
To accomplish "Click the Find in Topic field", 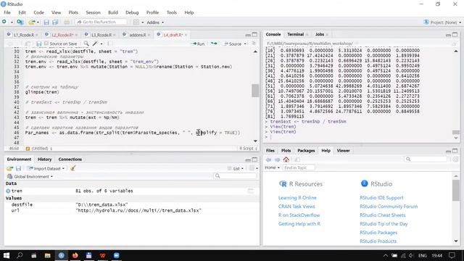I will click(x=299, y=167).
